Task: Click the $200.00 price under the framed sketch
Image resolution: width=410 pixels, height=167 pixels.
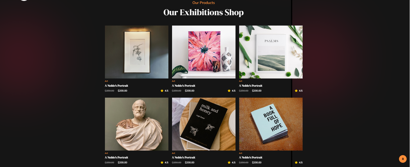Action: (x=122, y=91)
